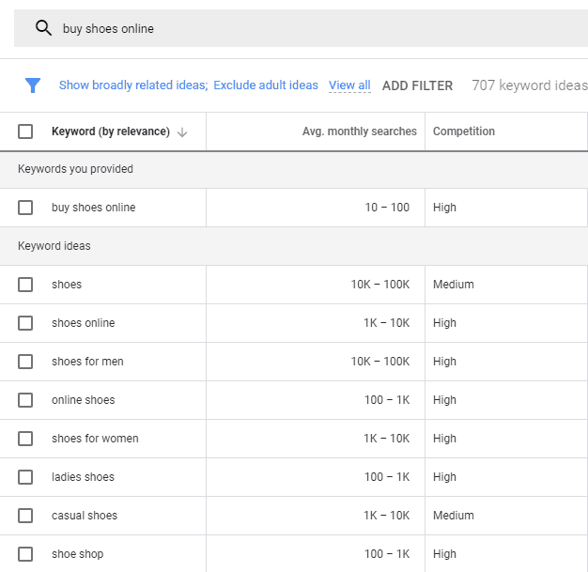Viewport: 588px width, 572px height.
Task: Sort by Keyword (by relevance) header
Action: [x=111, y=131]
